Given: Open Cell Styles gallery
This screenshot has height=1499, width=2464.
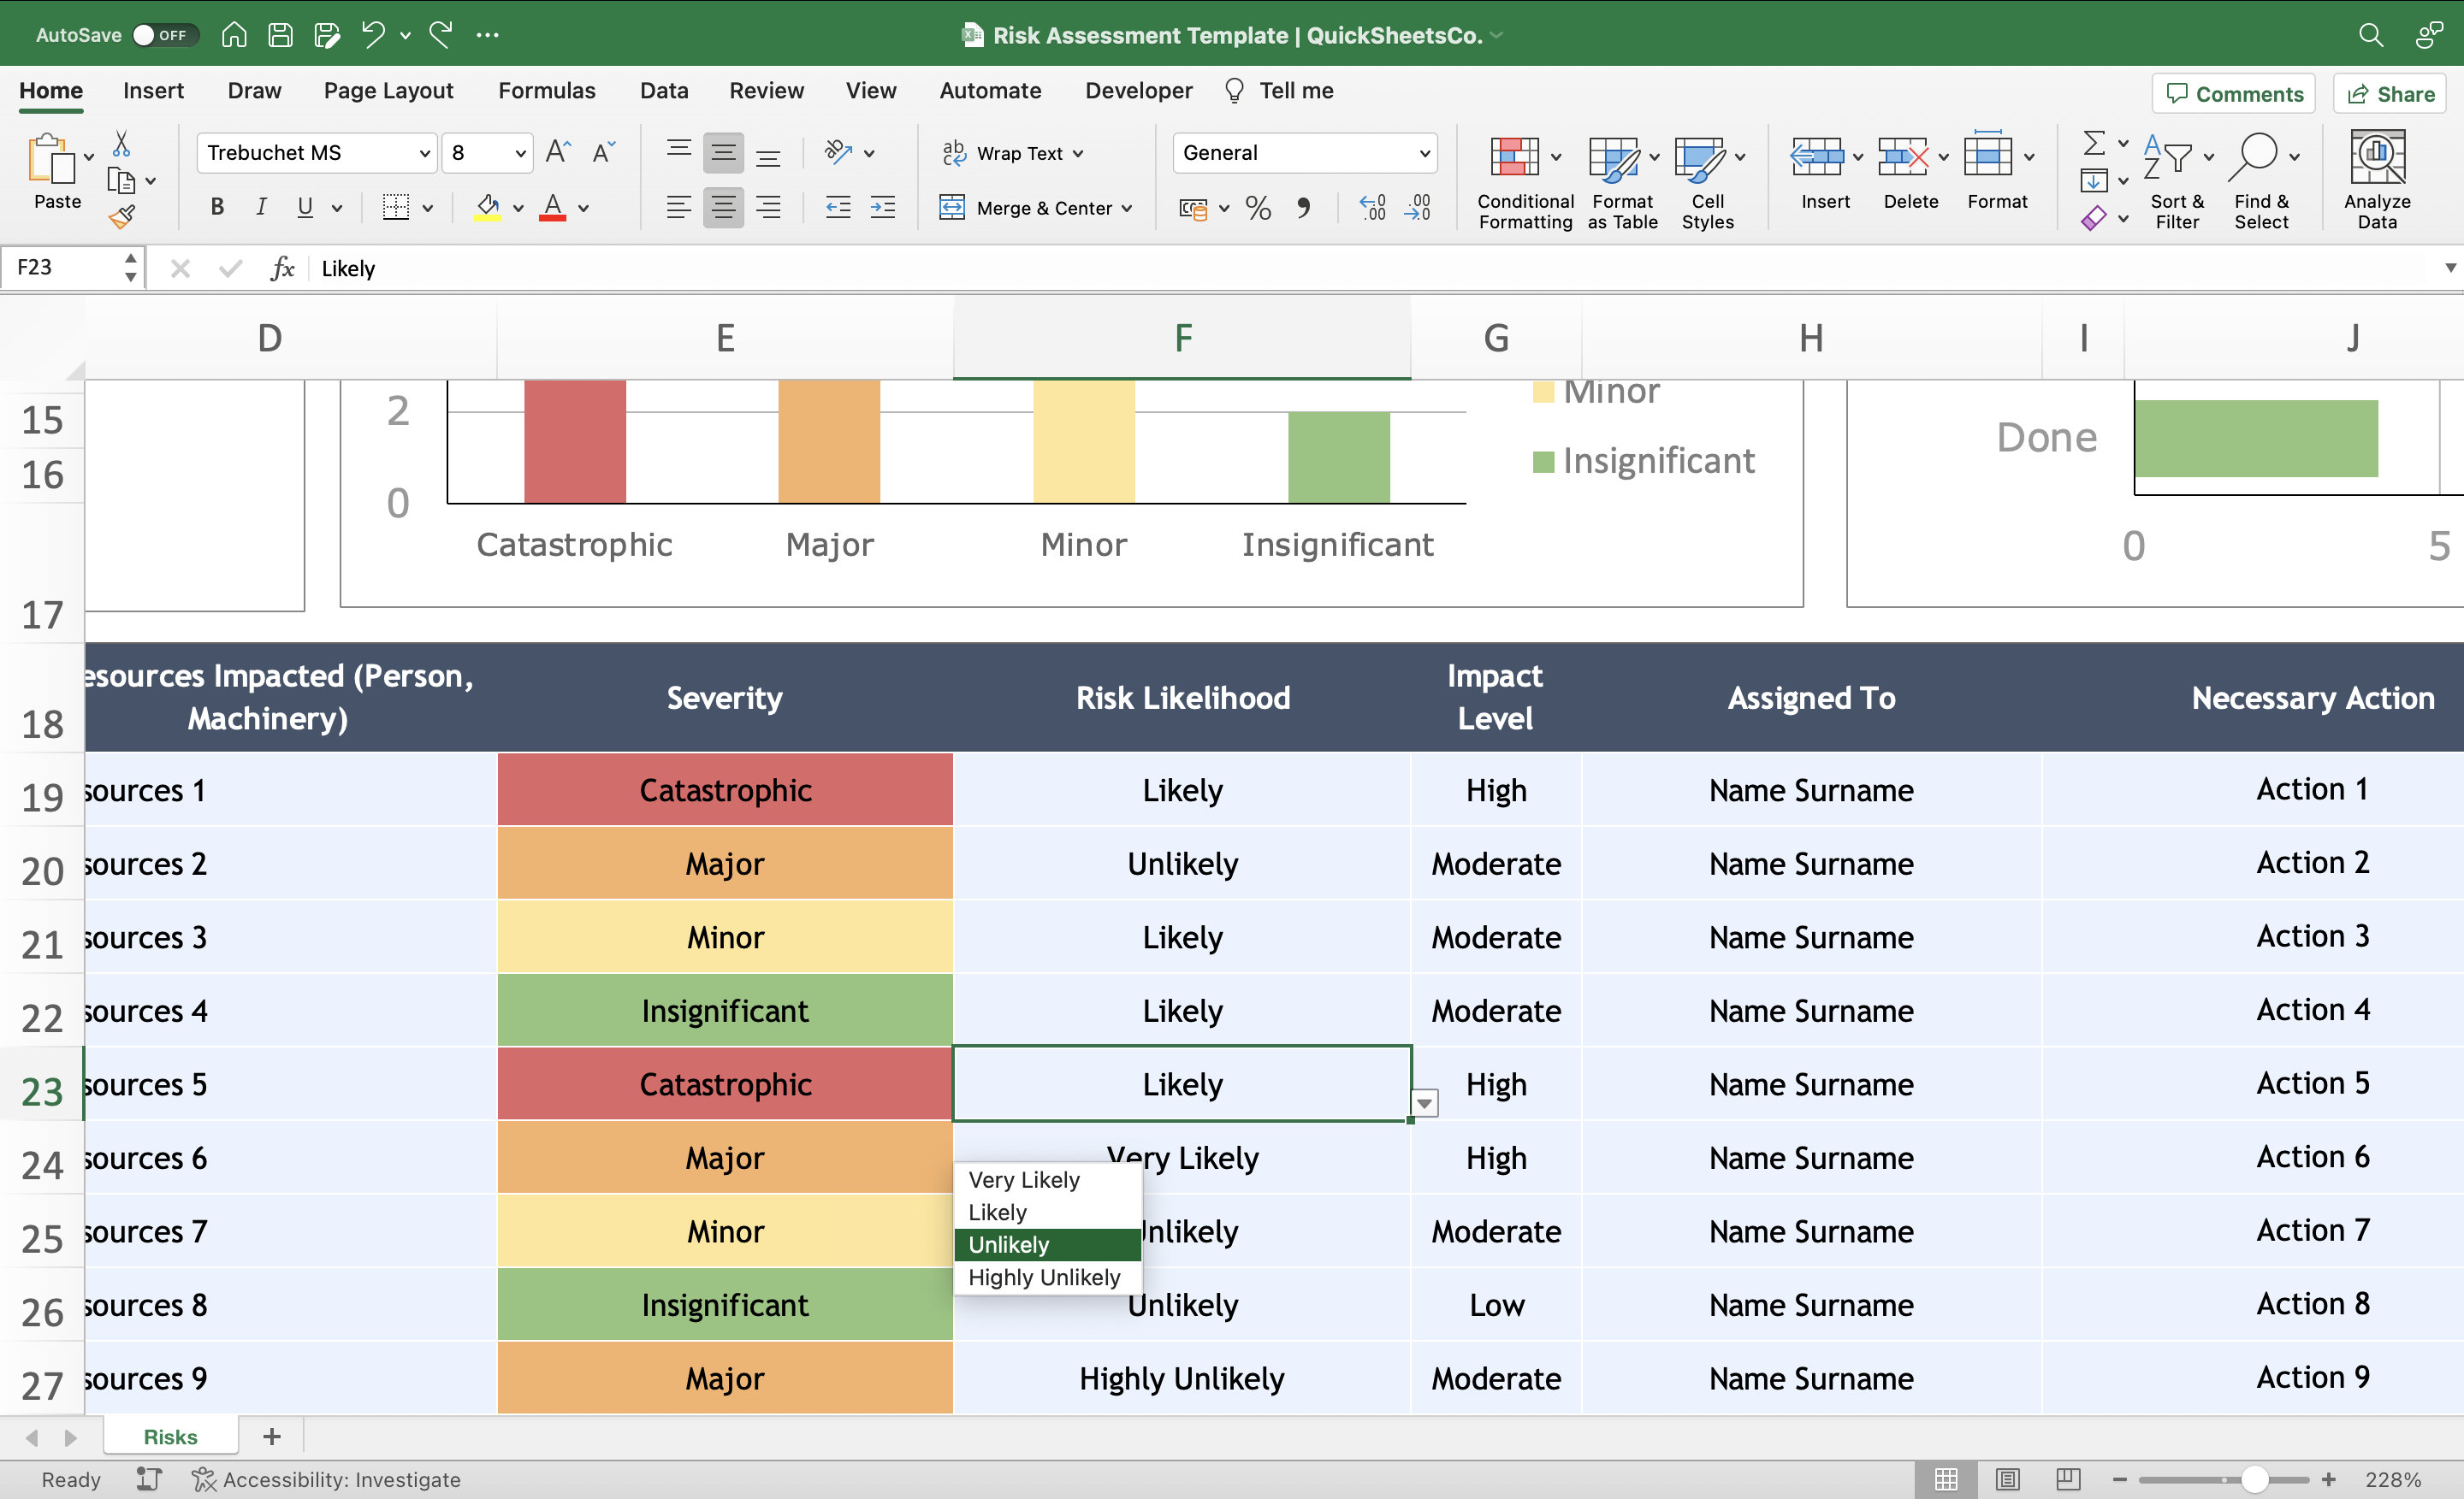Looking at the screenshot, I should pos(1707,182).
